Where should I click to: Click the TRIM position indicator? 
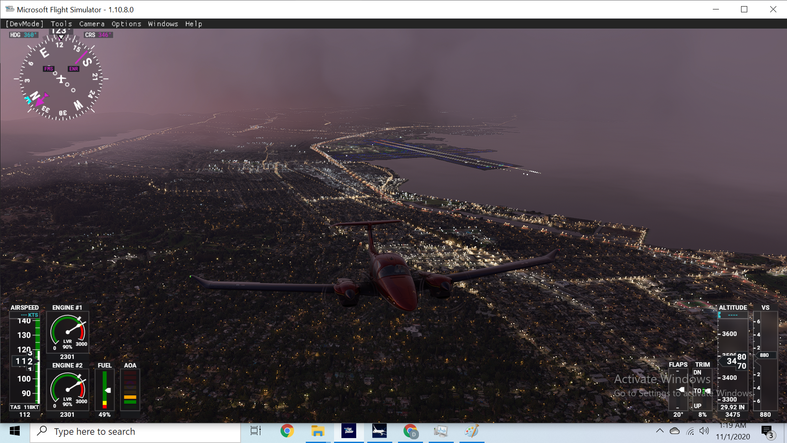pyautogui.click(x=702, y=389)
